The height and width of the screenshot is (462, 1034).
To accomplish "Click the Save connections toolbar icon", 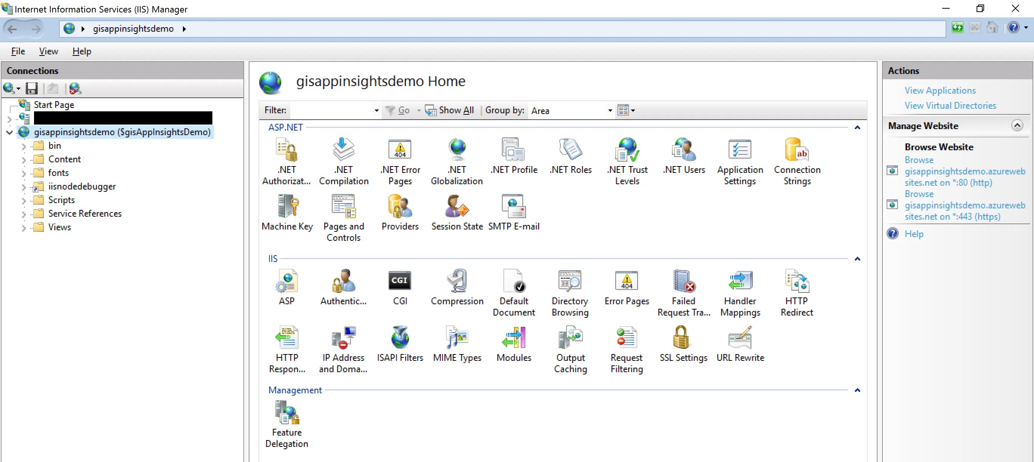I will 31,88.
